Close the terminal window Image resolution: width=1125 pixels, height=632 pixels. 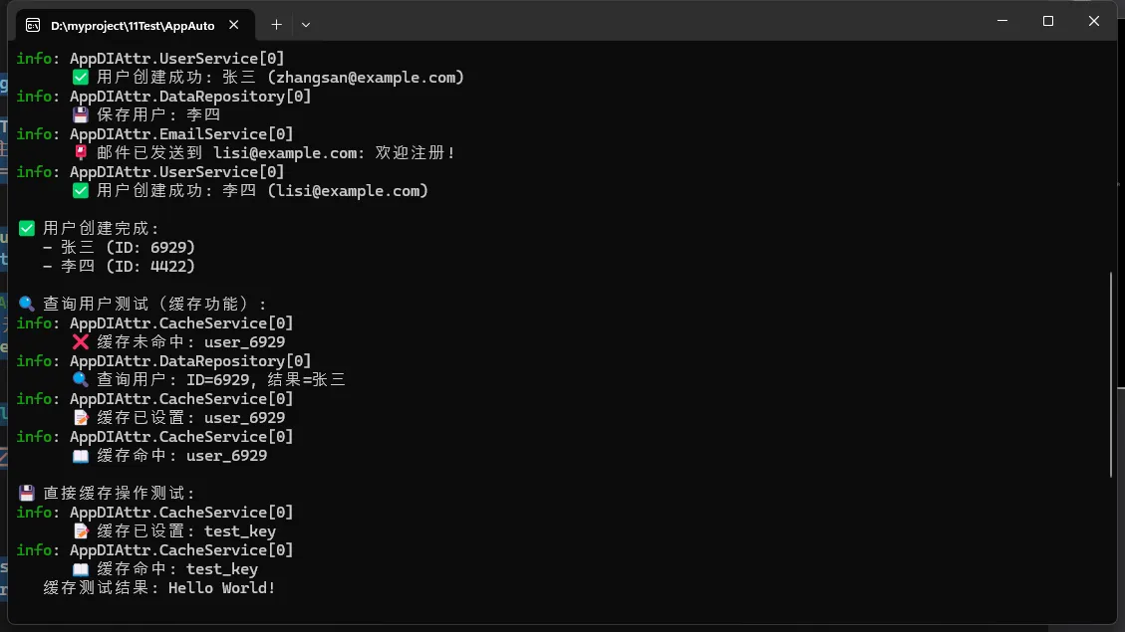[x=1093, y=21]
